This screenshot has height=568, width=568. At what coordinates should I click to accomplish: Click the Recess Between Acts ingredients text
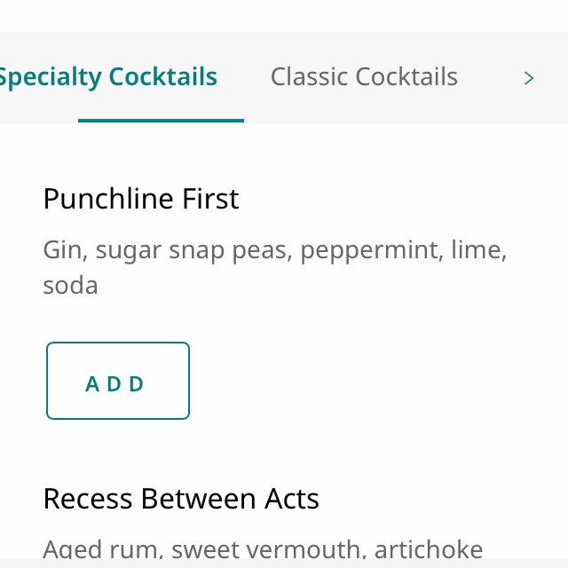[263, 548]
